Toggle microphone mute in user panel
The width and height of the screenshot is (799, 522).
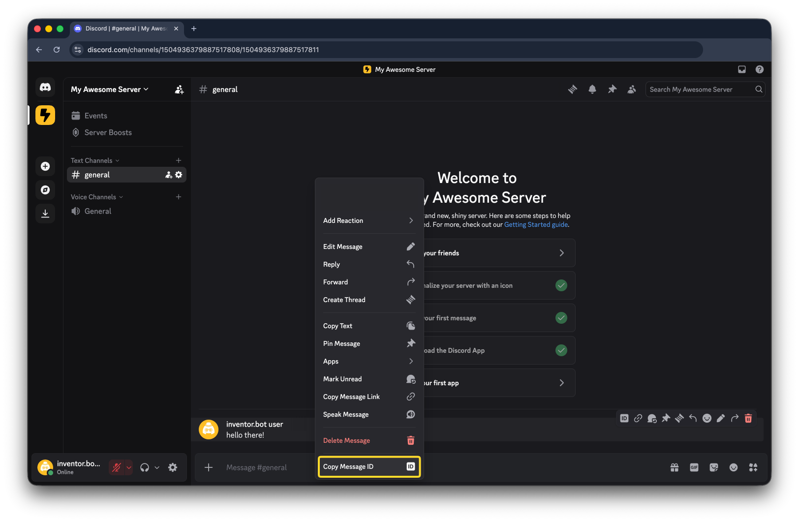pyautogui.click(x=117, y=467)
